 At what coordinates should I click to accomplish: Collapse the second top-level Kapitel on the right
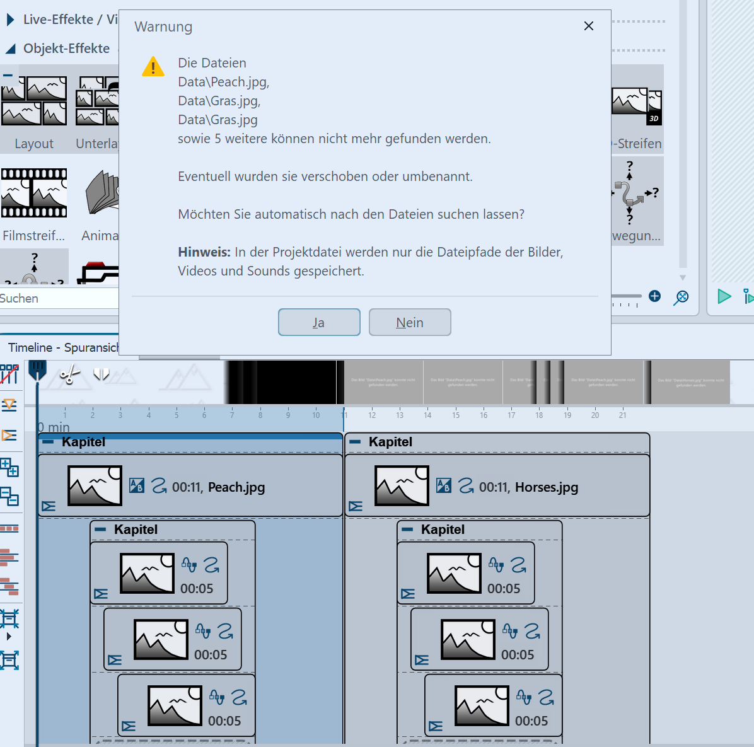coord(355,442)
